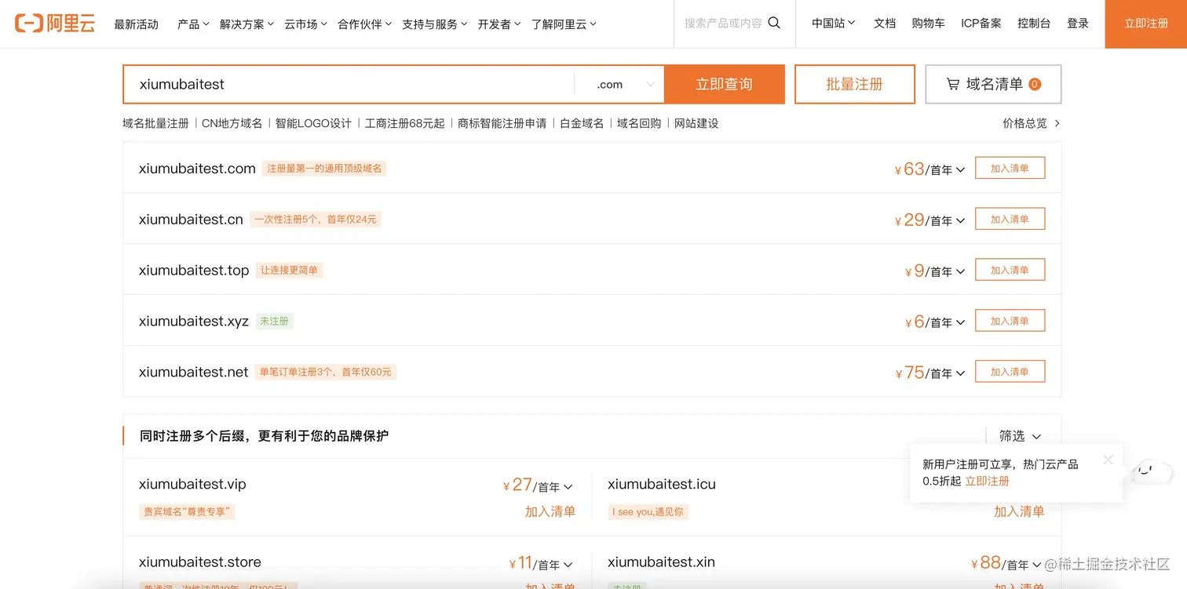Click the 未注册 tag on xiumubaitest.xyz
The height and width of the screenshot is (589, 1187).
274,322
